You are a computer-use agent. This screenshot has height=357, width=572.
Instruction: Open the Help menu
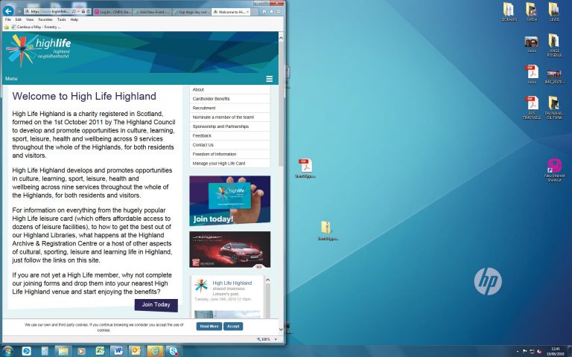click(x=74, y=19)
